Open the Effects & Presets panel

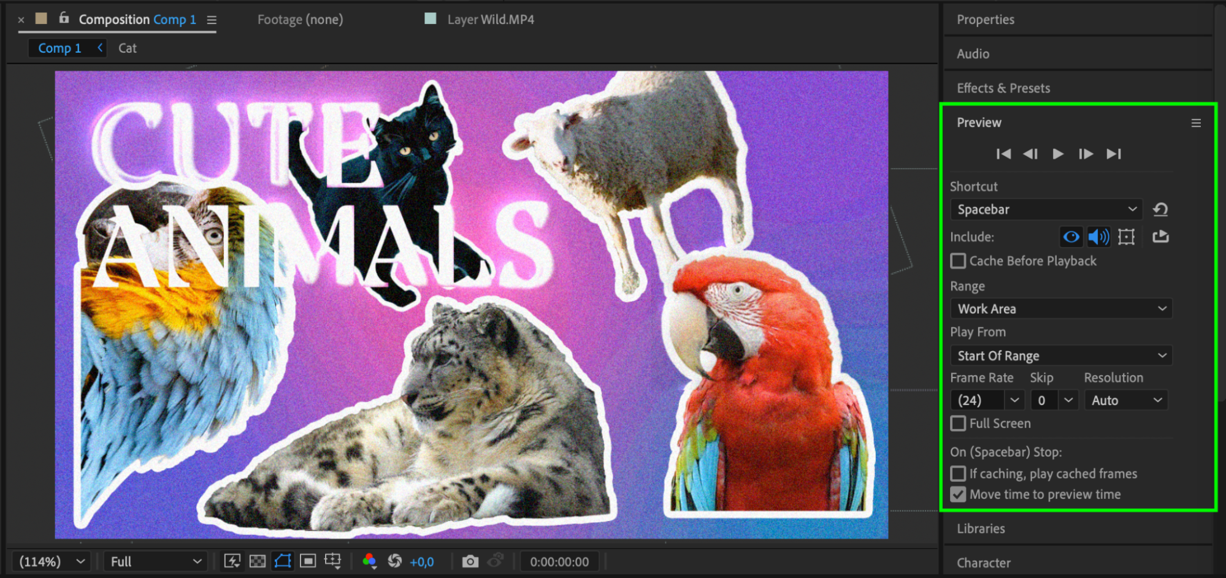(x=1003, y=88)
